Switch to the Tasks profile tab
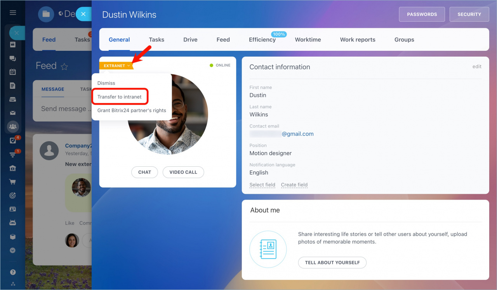This screenshot has width=497, height=290. click(156, 40)
